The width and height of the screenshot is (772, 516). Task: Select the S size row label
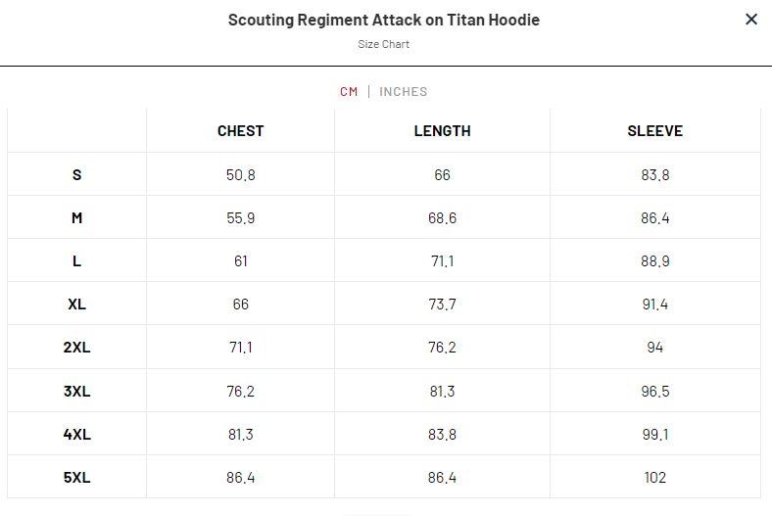click(x=77, y=175)
